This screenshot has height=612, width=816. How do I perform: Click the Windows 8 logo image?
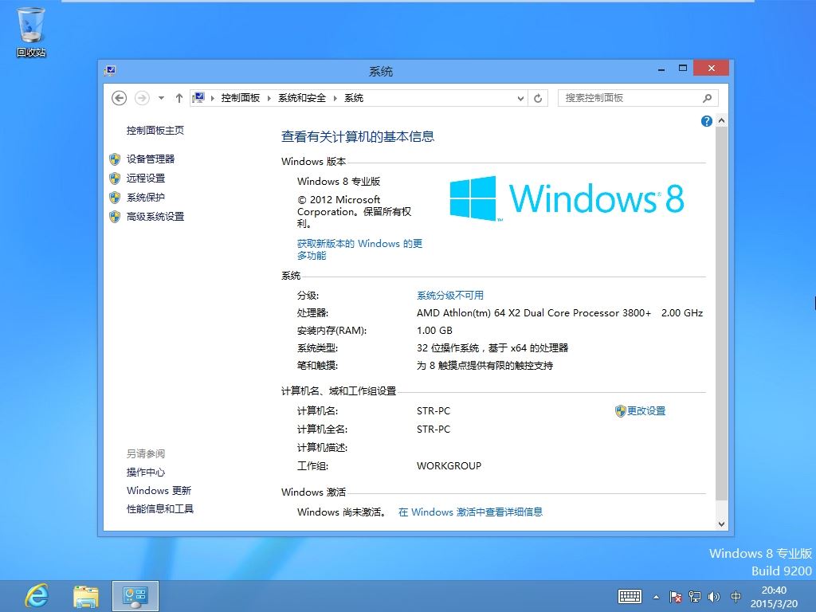point(567,198)
